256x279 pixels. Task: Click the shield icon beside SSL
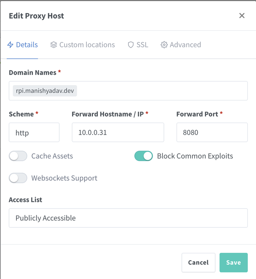[x=131, y=45]
